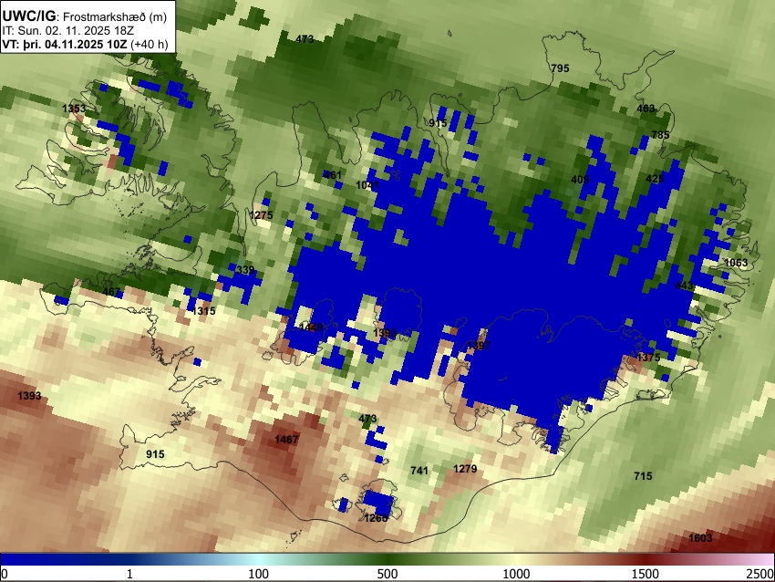Click the 1397 value label
Image resolution: width=775 pixels, height=582 pixels.
[x=479, y=346]
